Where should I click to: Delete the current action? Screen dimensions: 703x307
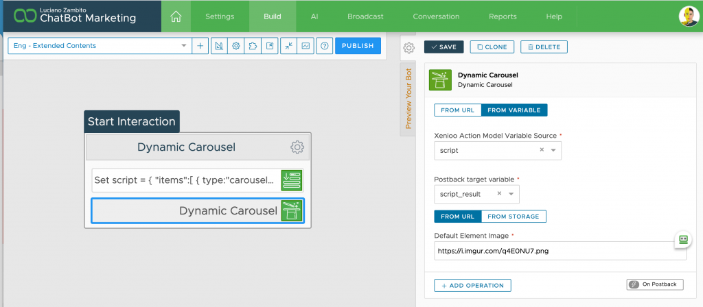(x=544, y=47)
